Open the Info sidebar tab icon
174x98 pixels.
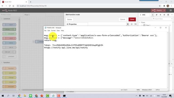click(153, 15)
